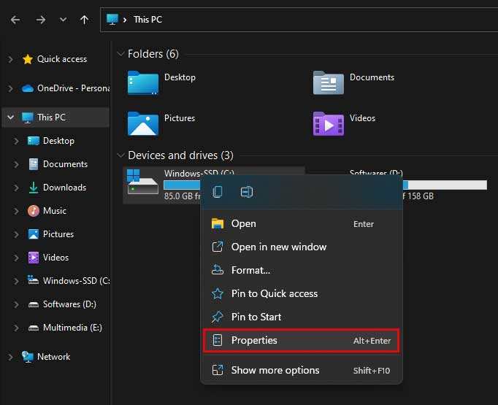Click Desktop folder label in main pane
Screen dimensions: 498x405
click(180, 77)
